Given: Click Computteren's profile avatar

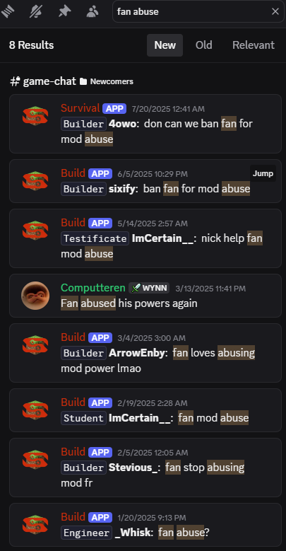Looking at the screenshot, I should point(35,296).
